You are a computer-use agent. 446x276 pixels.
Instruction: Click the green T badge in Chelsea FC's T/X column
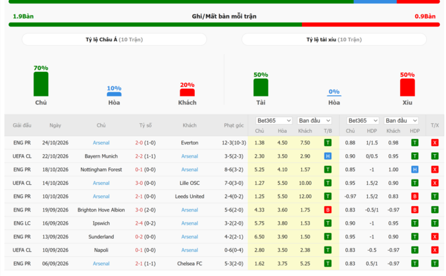[x=434, y=264]
